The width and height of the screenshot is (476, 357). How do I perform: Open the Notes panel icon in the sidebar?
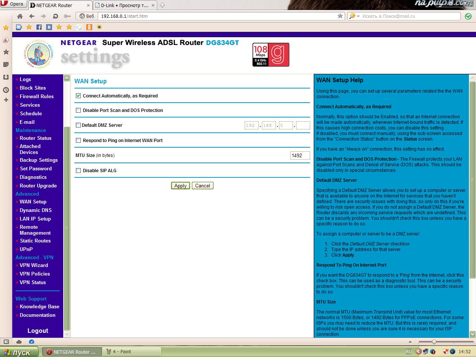coord(6,65)
